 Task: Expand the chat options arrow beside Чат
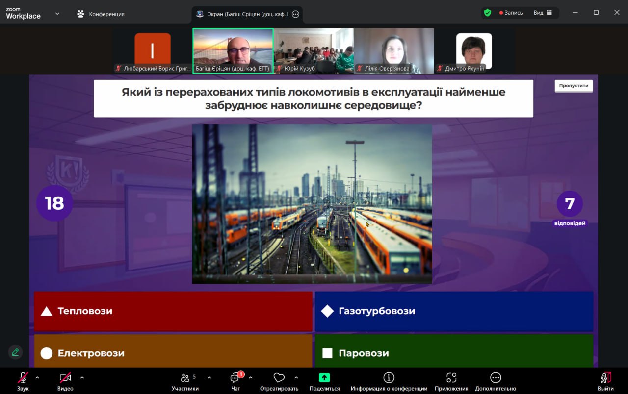(x=251, y=377)
